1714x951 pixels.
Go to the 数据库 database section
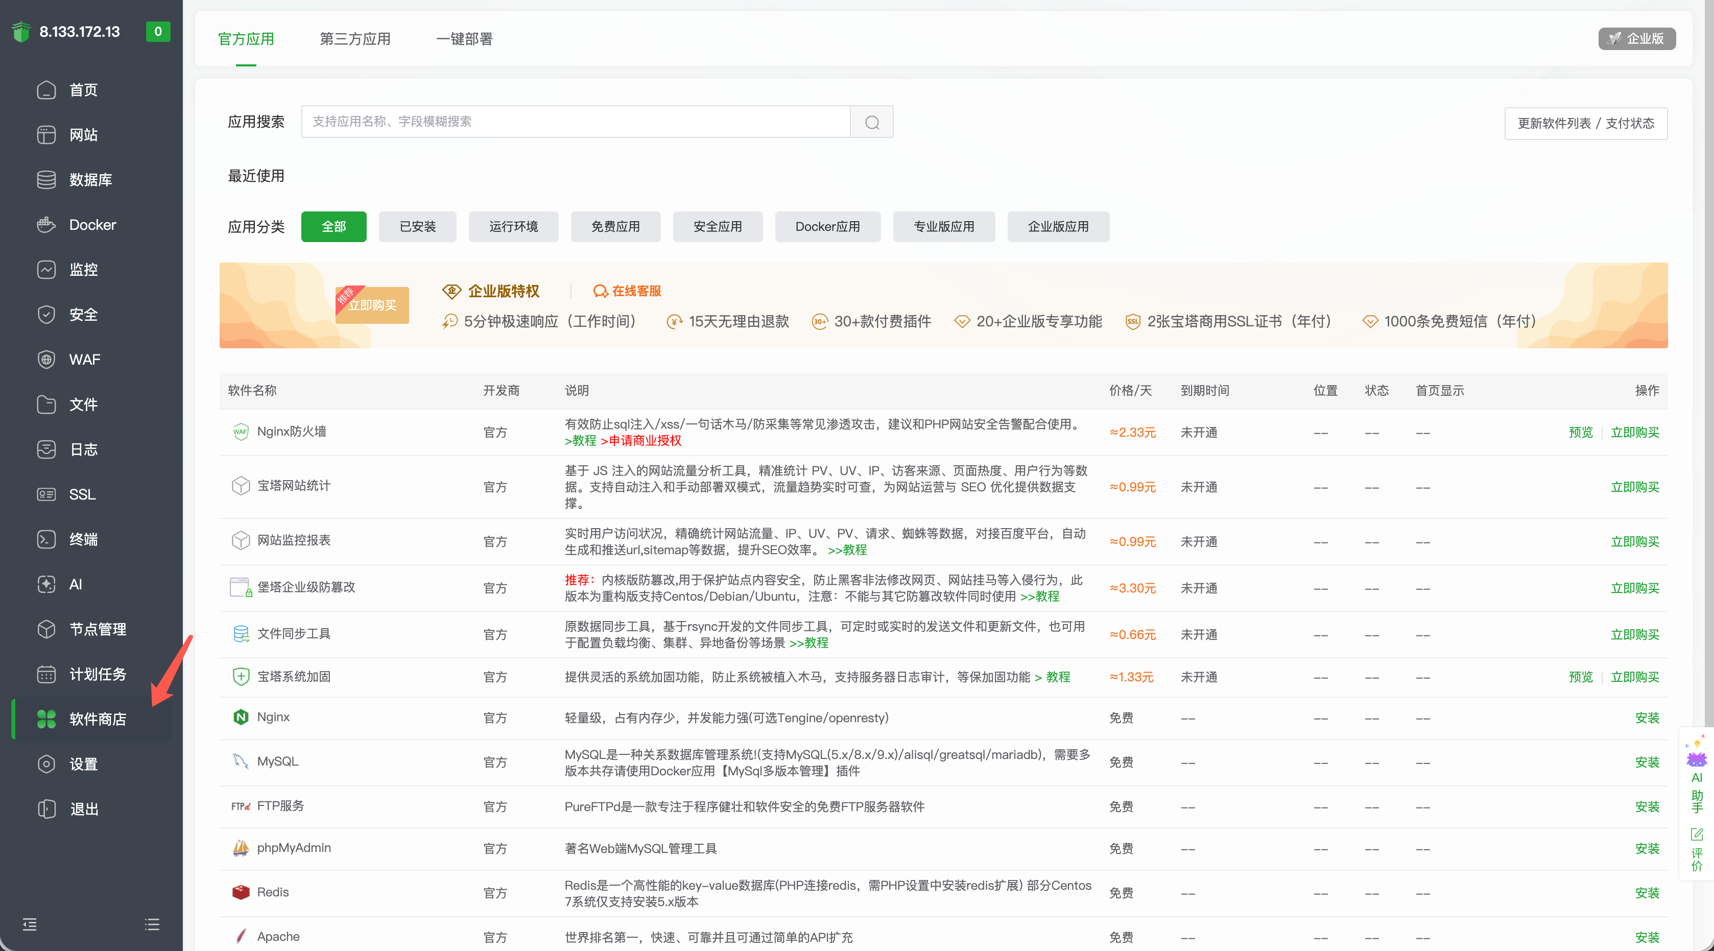tap(91, 180)
